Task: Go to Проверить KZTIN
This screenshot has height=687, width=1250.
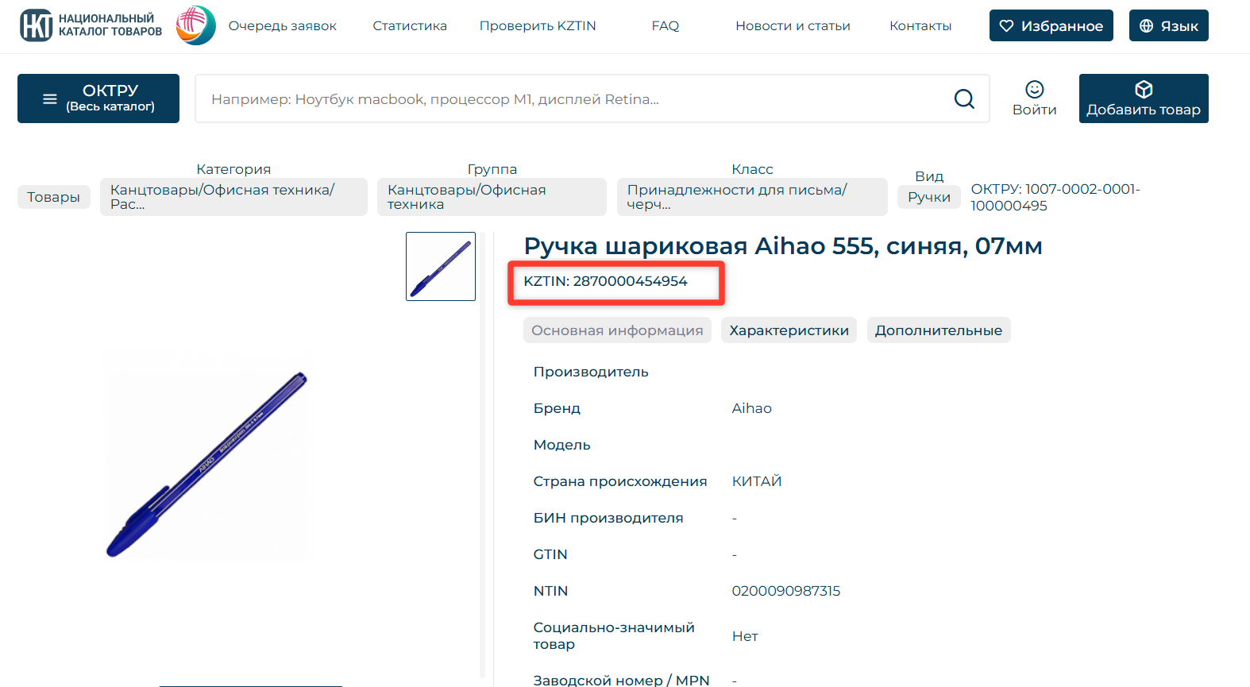Action: point(538,26)
